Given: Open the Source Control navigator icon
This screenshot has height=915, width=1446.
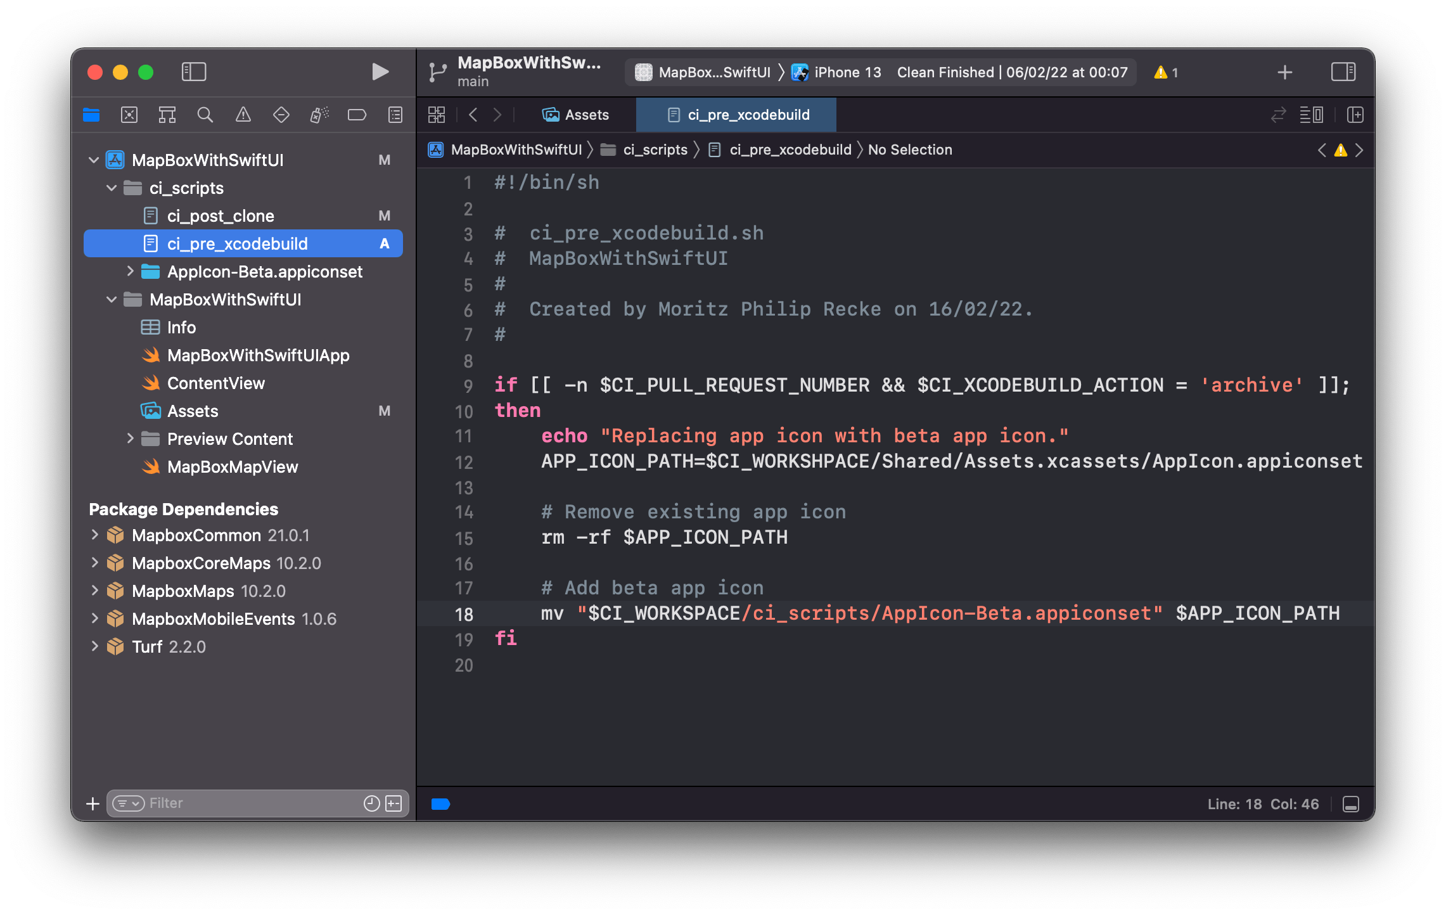Looking at the screenshot, I should tap(129, 115).
